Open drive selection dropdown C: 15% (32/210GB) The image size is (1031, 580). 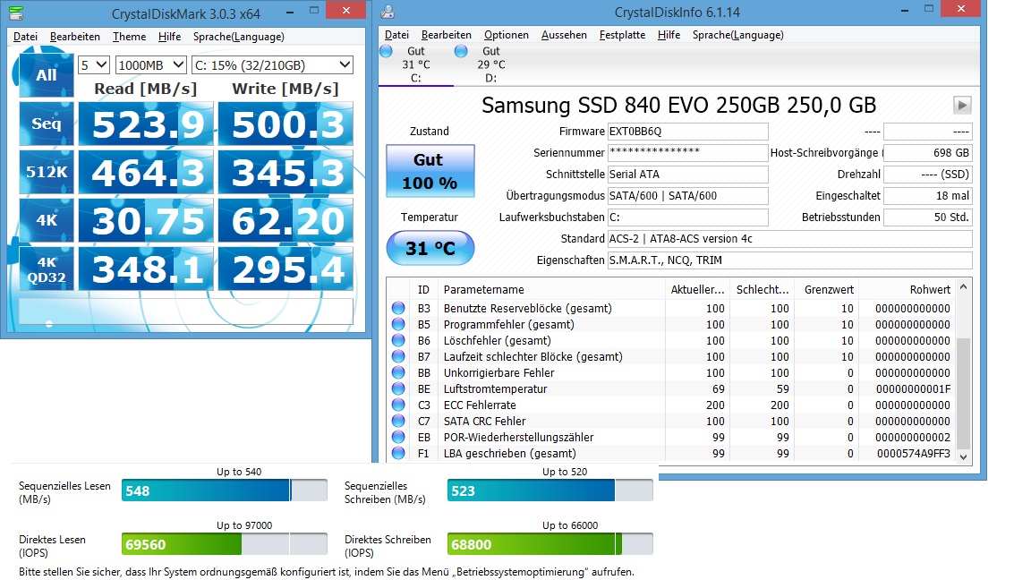point(272,65)
